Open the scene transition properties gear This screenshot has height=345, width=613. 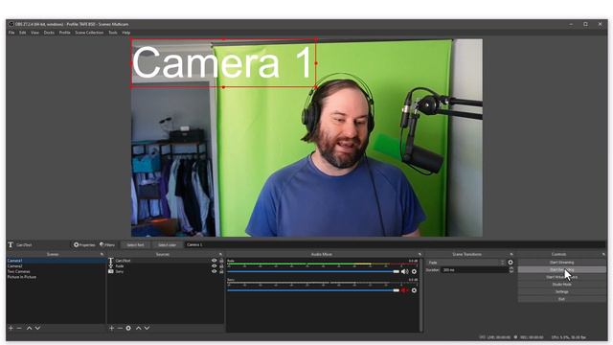(511, 262)
